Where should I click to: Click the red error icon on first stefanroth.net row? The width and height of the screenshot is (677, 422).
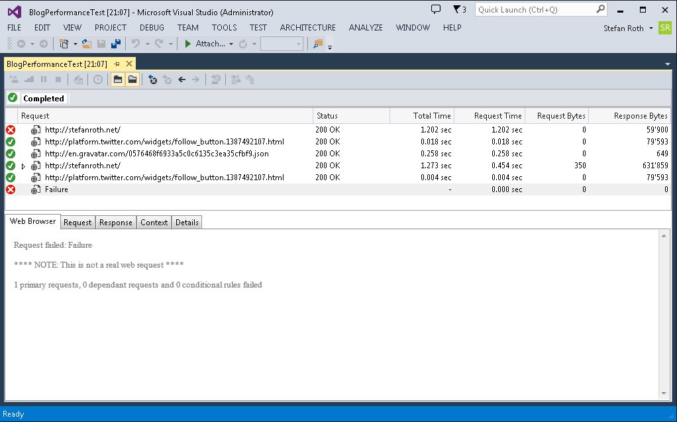click(x=11, y=130)
